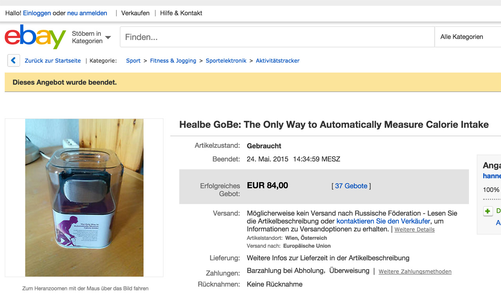Image resolution: width=501 pixels, height=295 pixels.
Task: Open the Verkaufen menu item
Action: pyautogui.click(x=135, y=13)
